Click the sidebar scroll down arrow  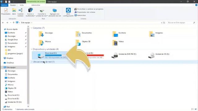pyautogui.click(x=28, y=106)
